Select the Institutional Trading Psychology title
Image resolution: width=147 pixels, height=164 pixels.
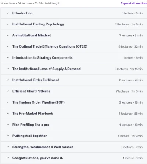[38, 24]
